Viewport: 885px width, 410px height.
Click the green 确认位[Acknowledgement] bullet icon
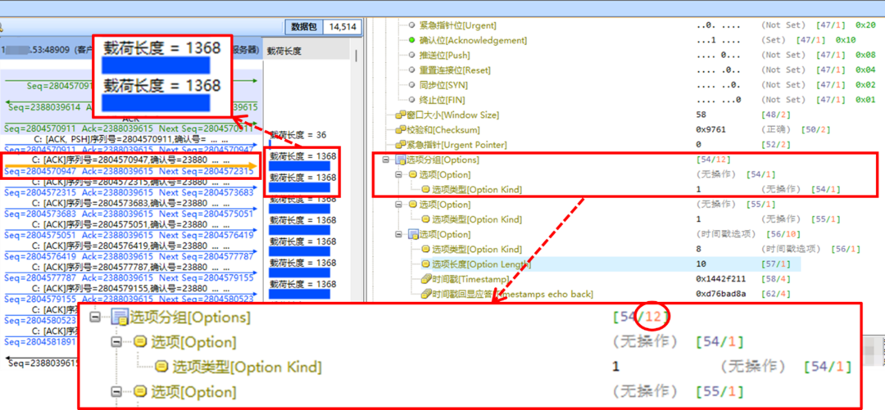click(411, 41)
